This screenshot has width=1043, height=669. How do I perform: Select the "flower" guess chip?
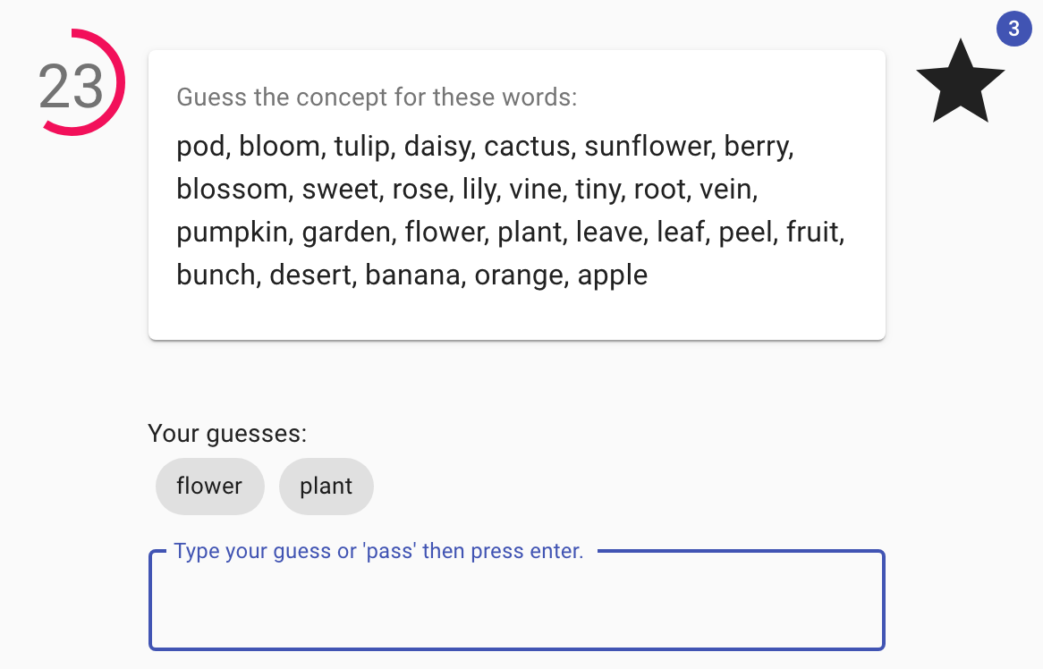pyautogui.click(x=209, y=487)
